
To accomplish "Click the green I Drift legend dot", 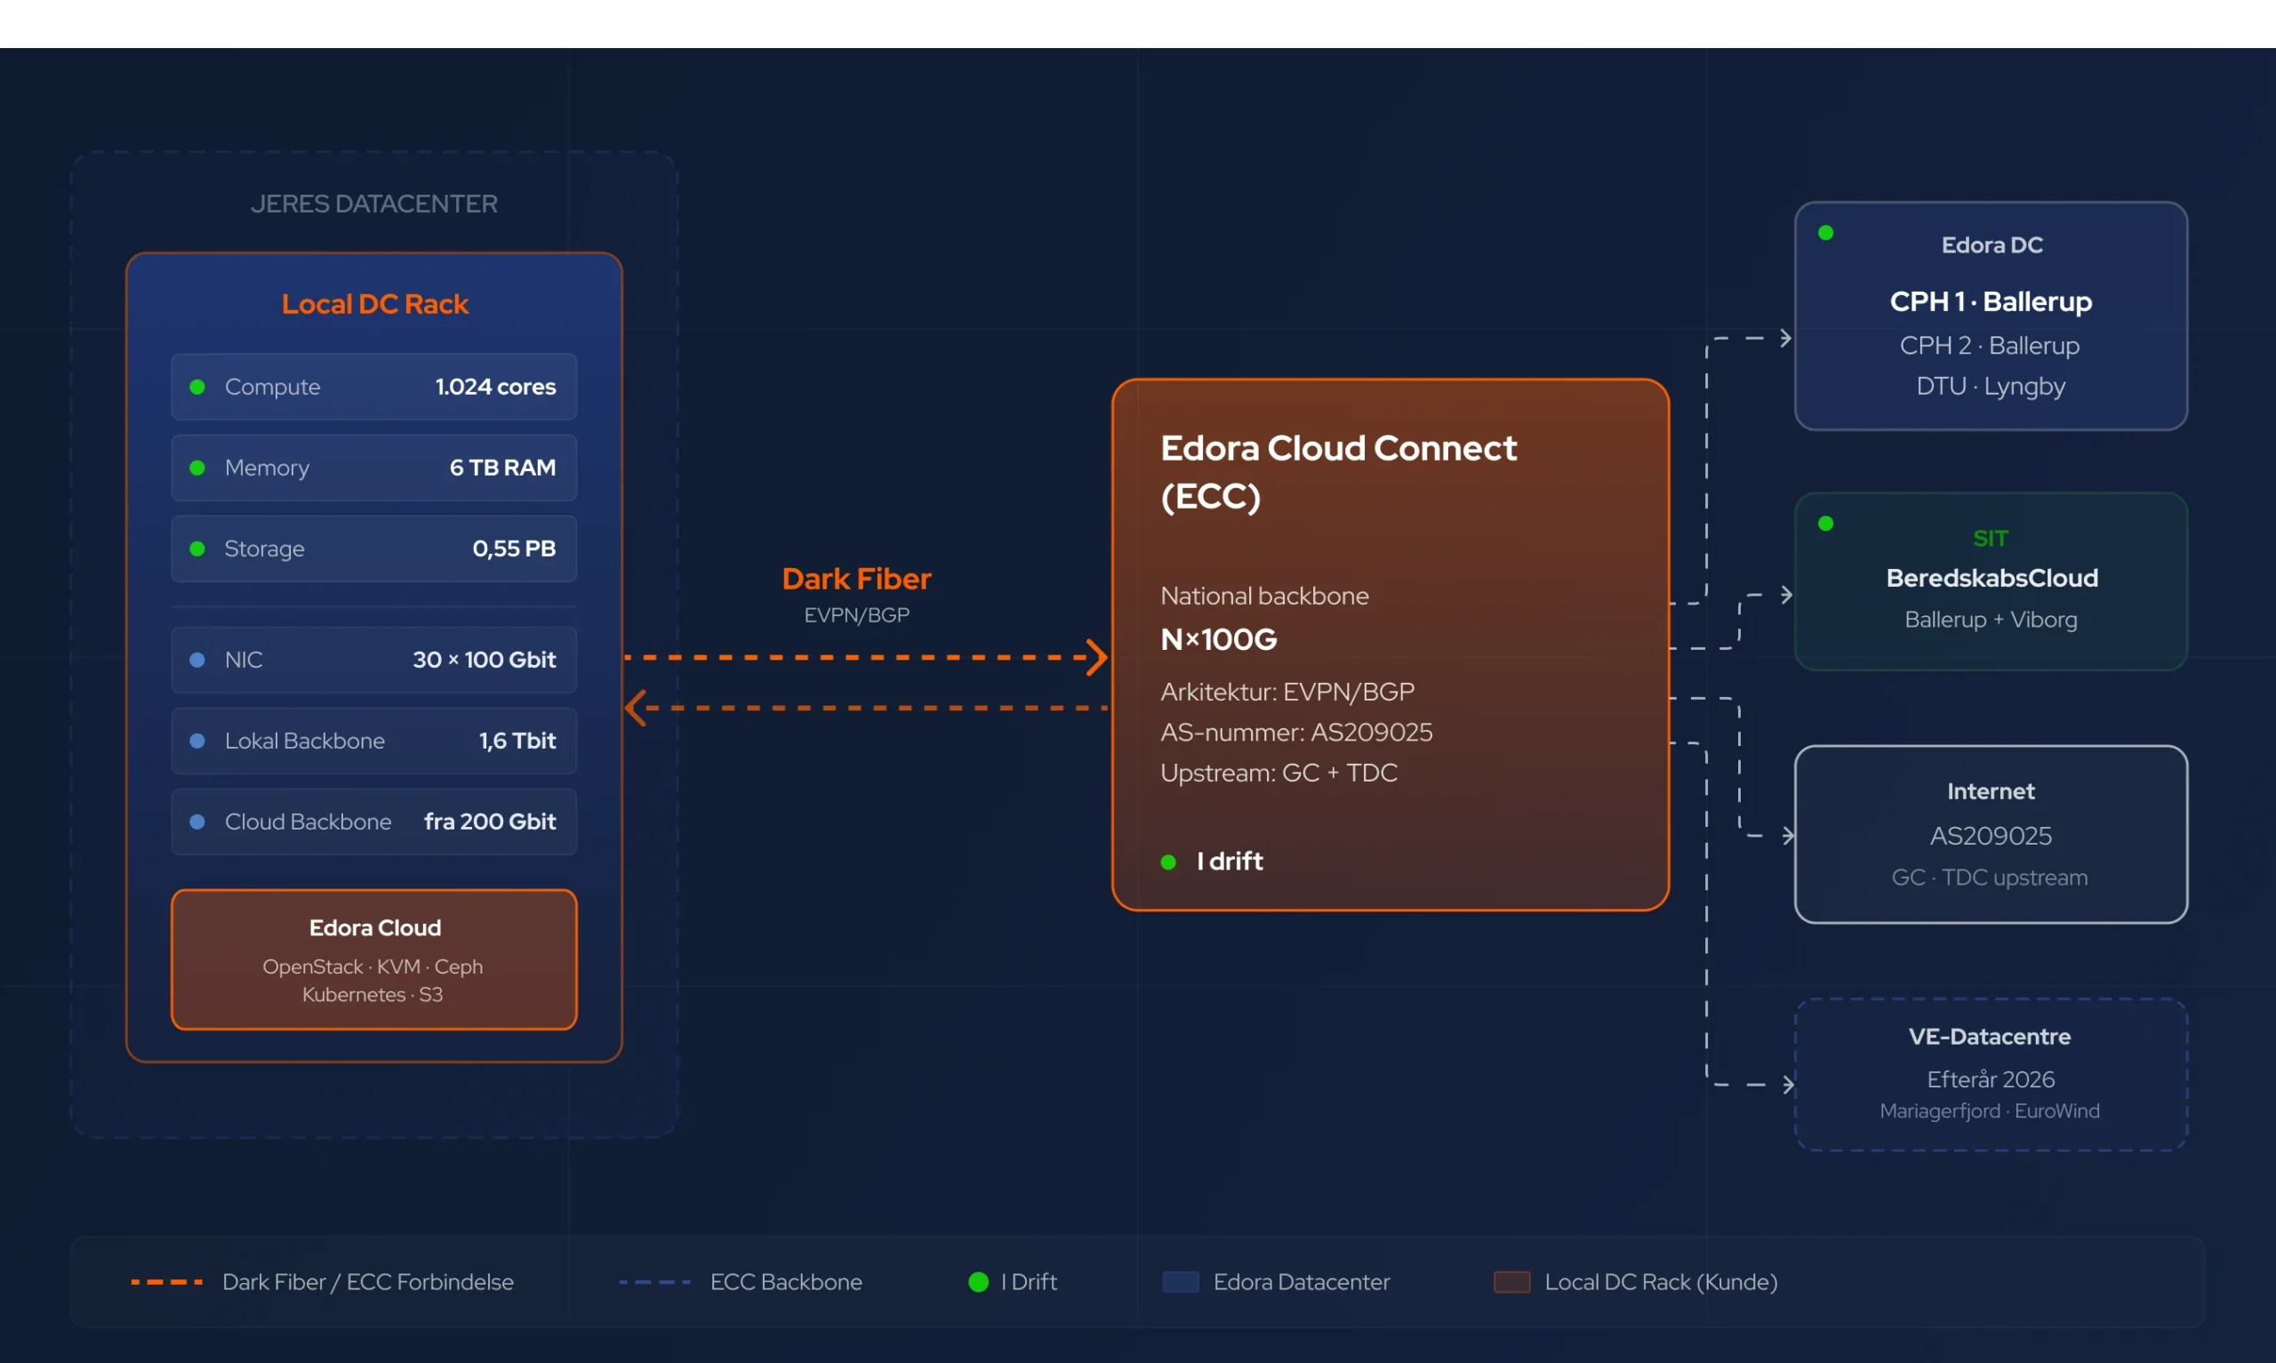I will click(978, 1281).
